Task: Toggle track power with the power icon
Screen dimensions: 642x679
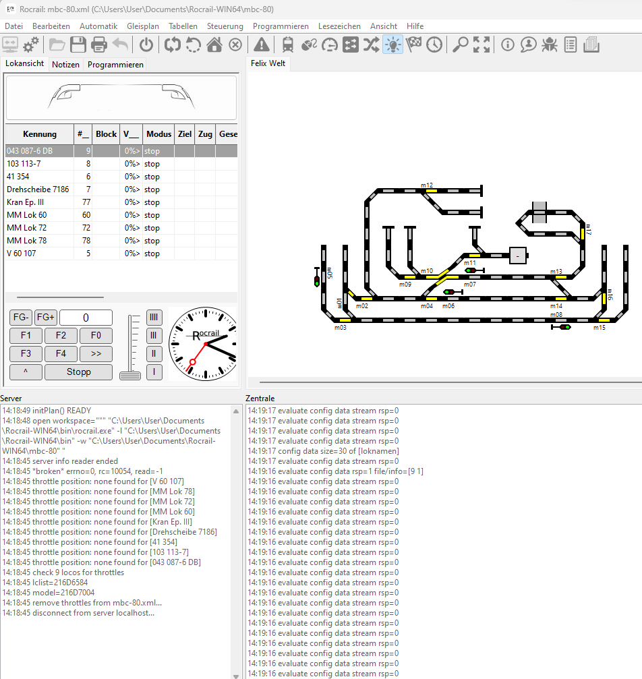Action: coord(146,45)
